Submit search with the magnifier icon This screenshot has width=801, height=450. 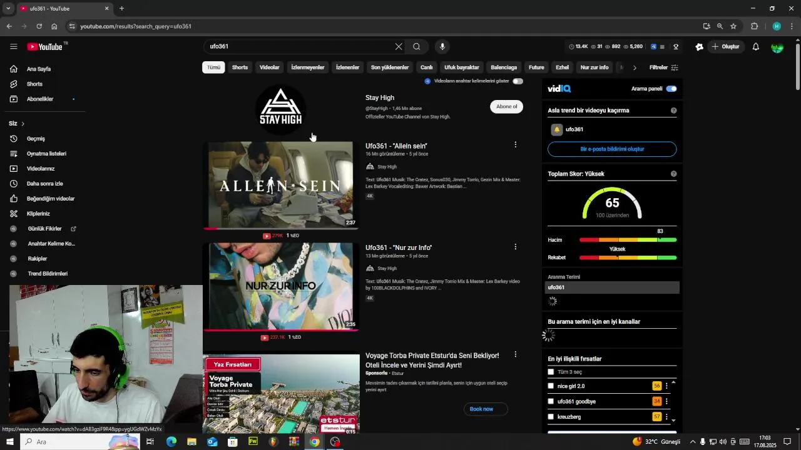[417, 47]
